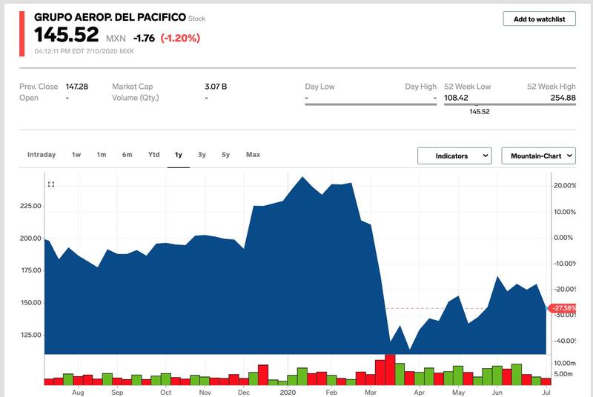Choose the 6m time range

127,155
